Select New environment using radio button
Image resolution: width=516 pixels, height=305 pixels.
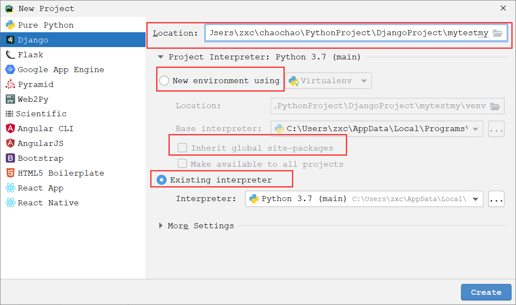[x=164, y=81]
